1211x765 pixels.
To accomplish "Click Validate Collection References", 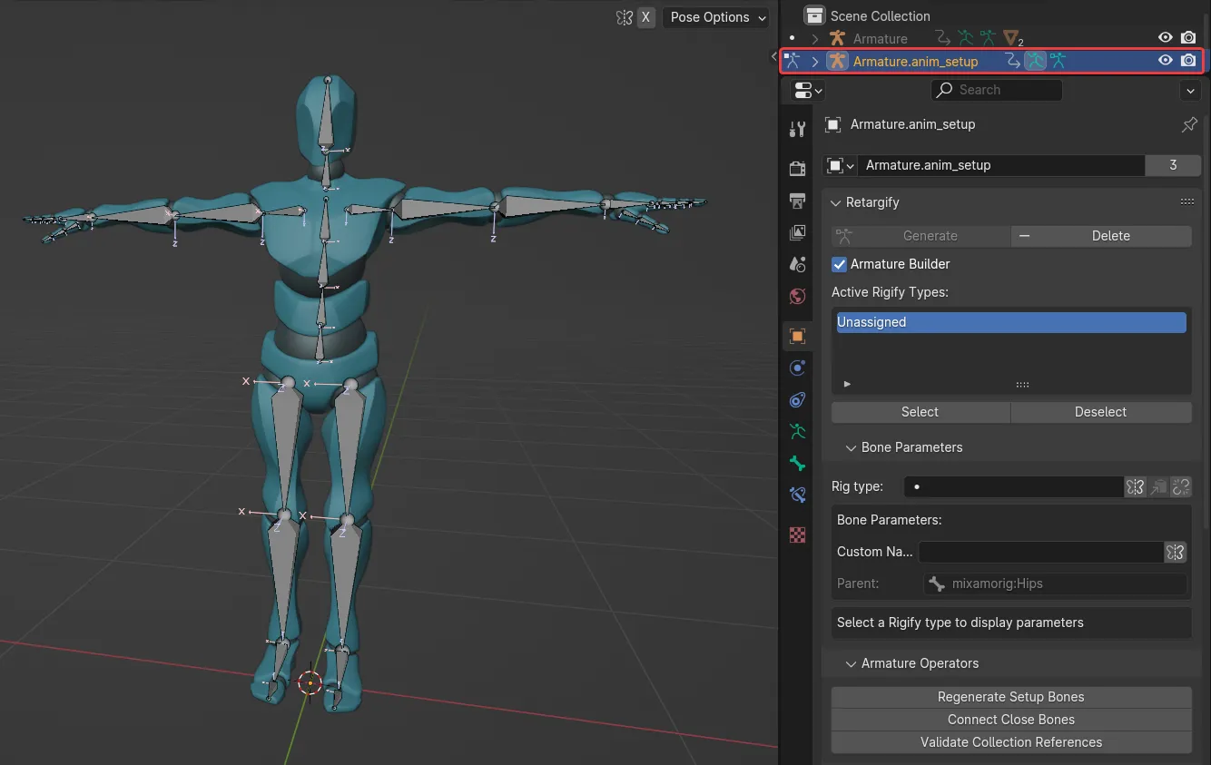I will coord(1011,742).
